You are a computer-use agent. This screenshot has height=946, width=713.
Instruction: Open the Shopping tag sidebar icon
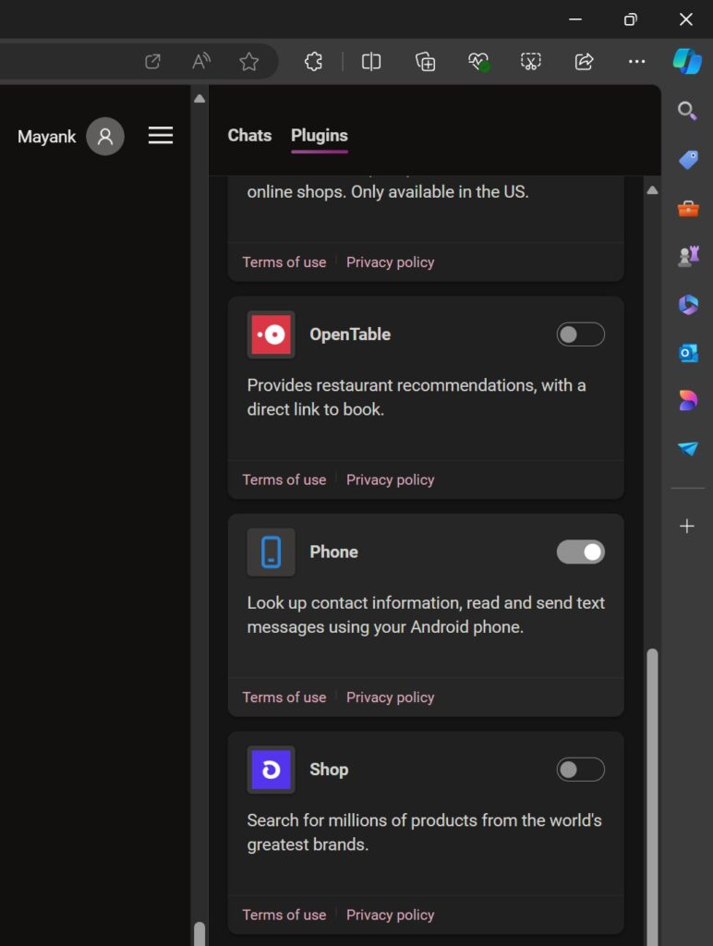tap(688, 160)
